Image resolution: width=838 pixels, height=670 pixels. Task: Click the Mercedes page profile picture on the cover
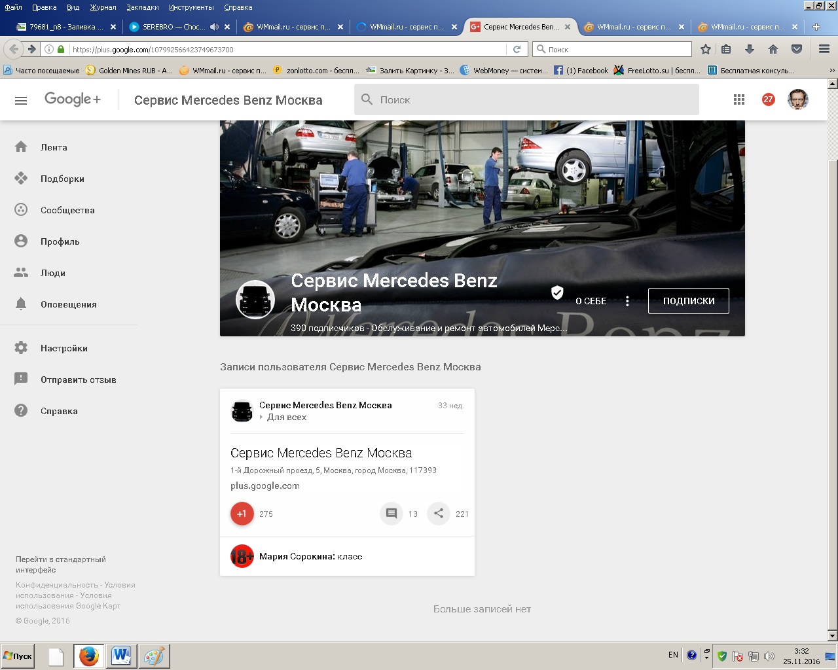255,300
